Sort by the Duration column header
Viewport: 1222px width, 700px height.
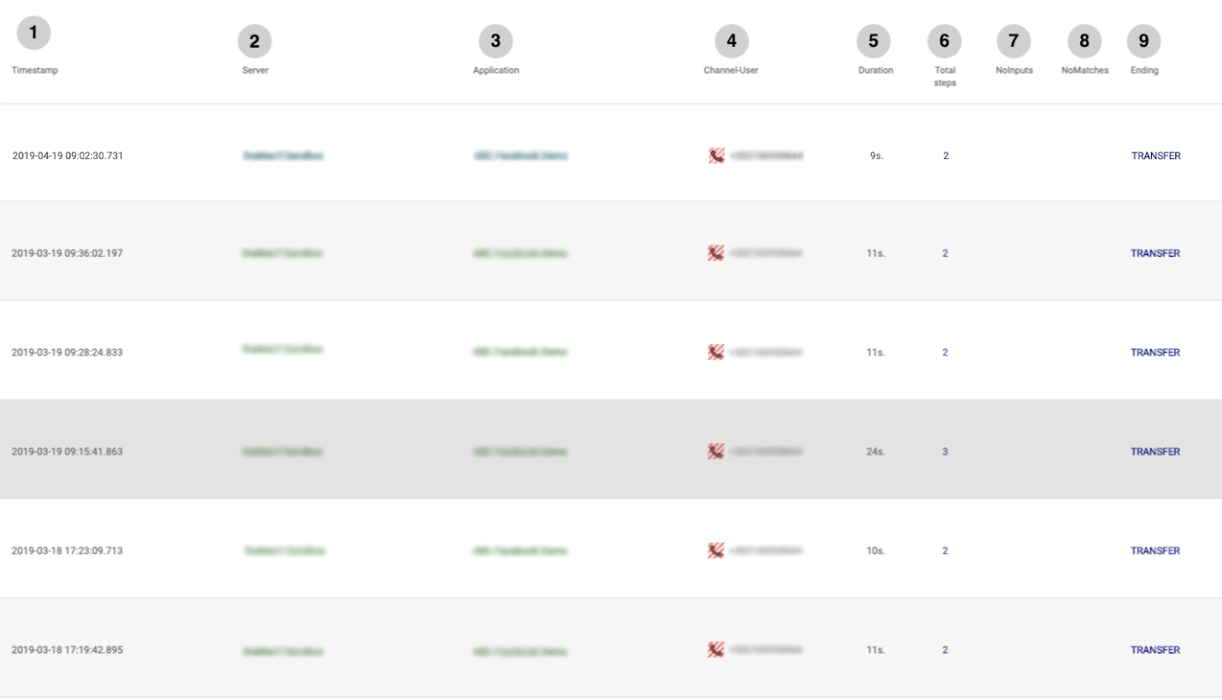click(x=875, y=70)
